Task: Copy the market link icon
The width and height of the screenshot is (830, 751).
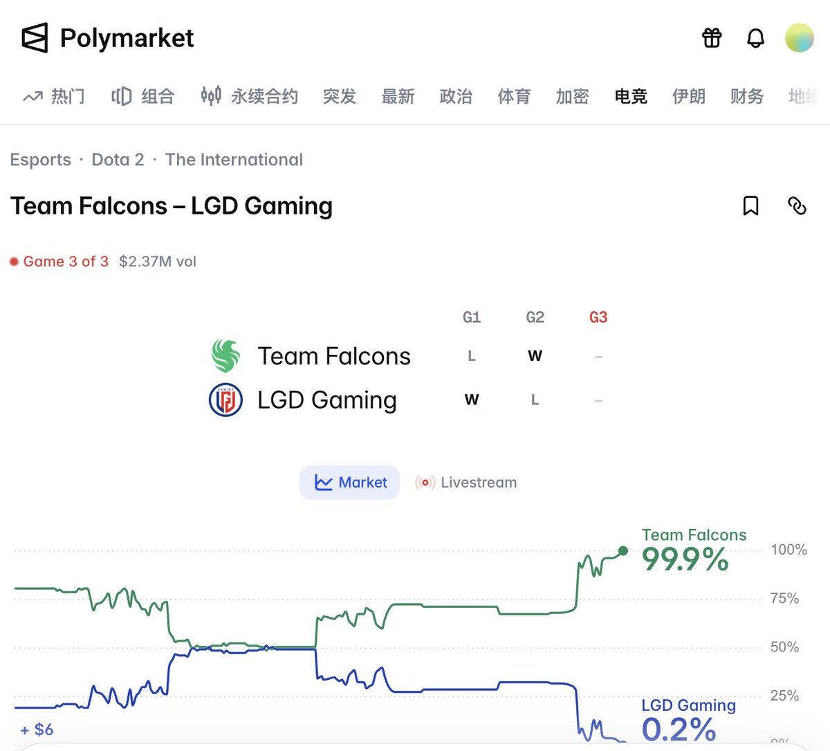Action: (x=797, y=206)
